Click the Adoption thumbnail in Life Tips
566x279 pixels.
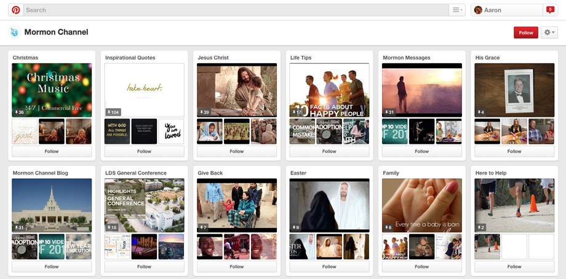[329, 132]
